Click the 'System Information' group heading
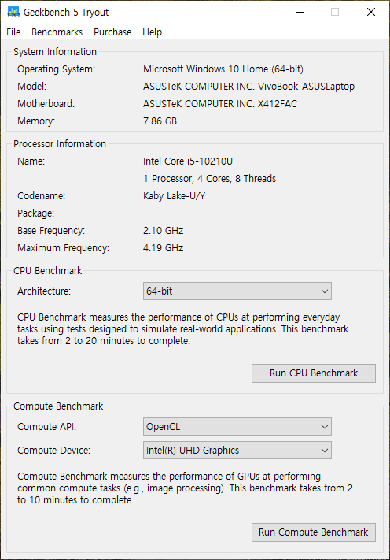 [55, 52]
